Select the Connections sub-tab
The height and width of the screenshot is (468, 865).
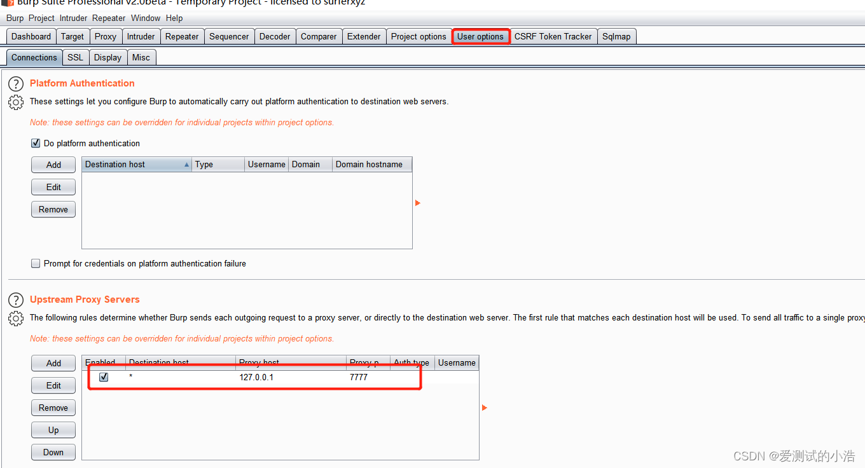[34, 57]
